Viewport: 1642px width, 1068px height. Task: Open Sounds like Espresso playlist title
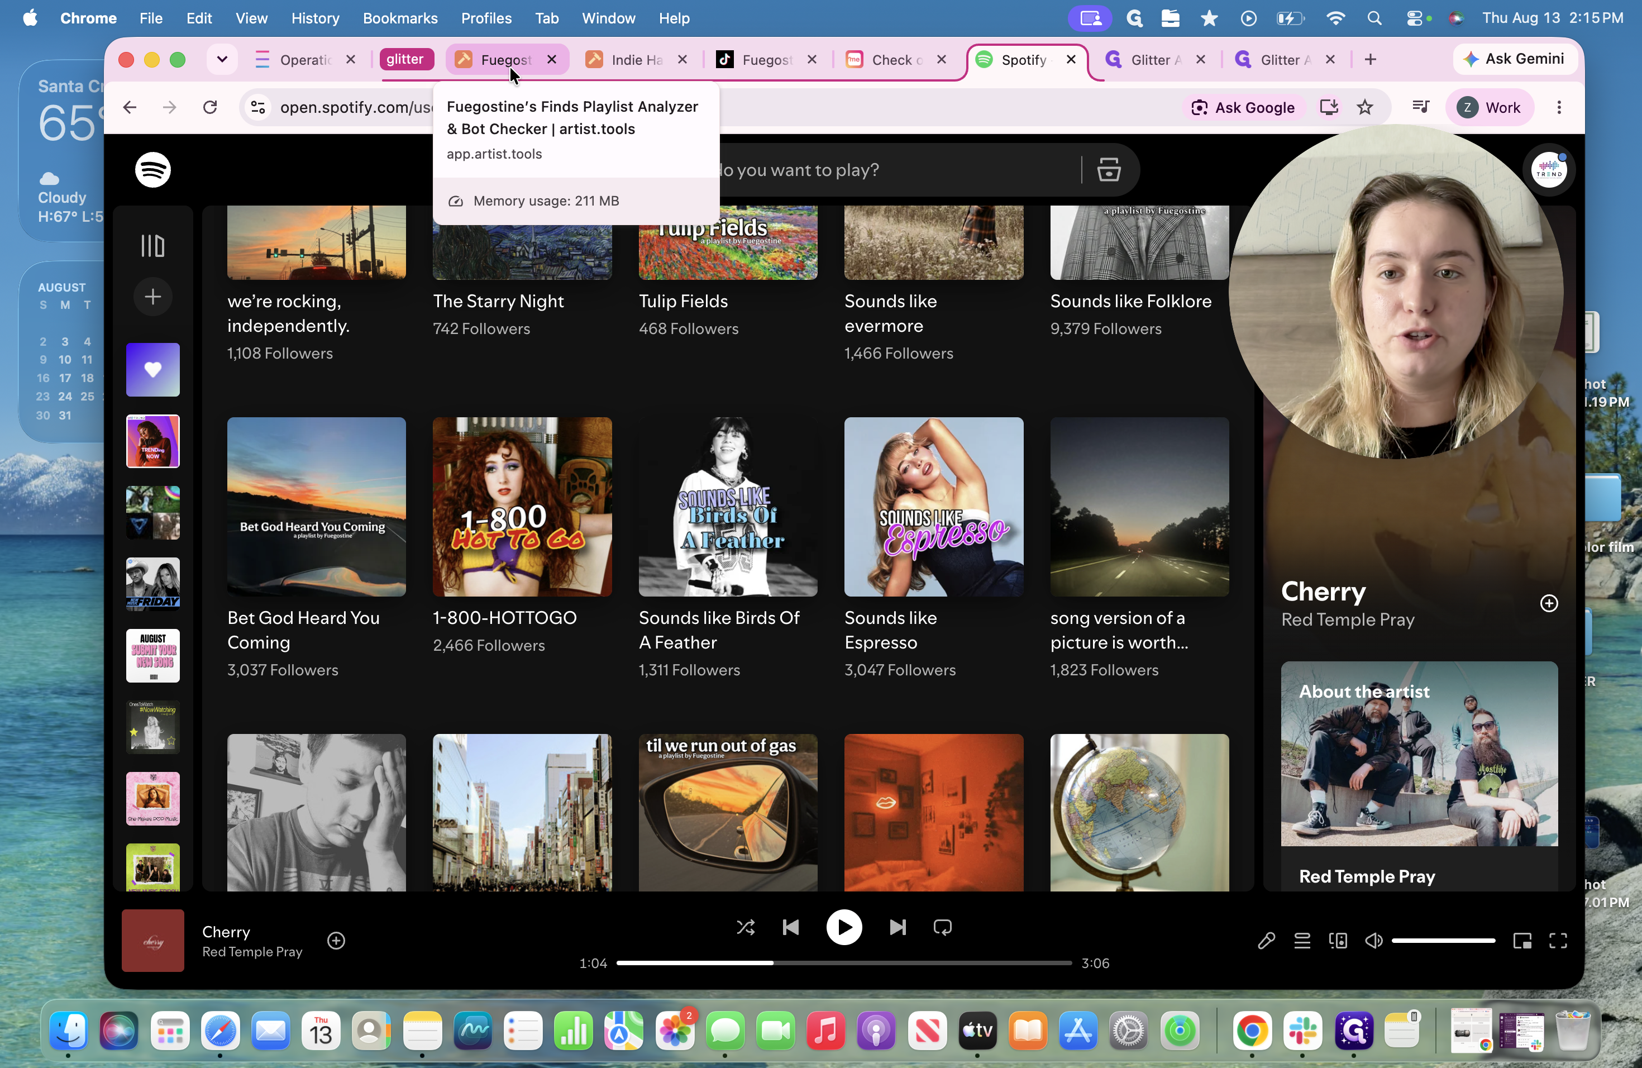pos(891,630)
